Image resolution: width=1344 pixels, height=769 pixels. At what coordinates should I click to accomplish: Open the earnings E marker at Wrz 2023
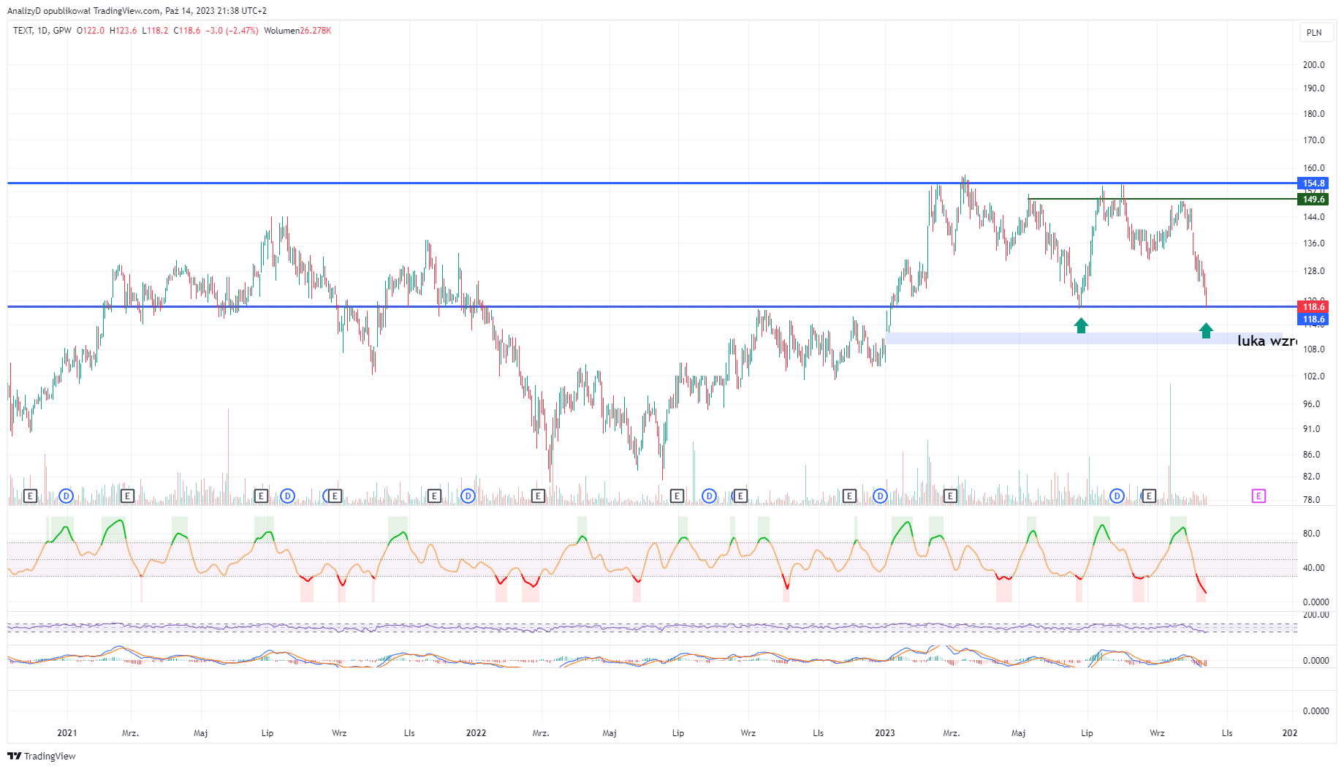[x=1149, y=496]
